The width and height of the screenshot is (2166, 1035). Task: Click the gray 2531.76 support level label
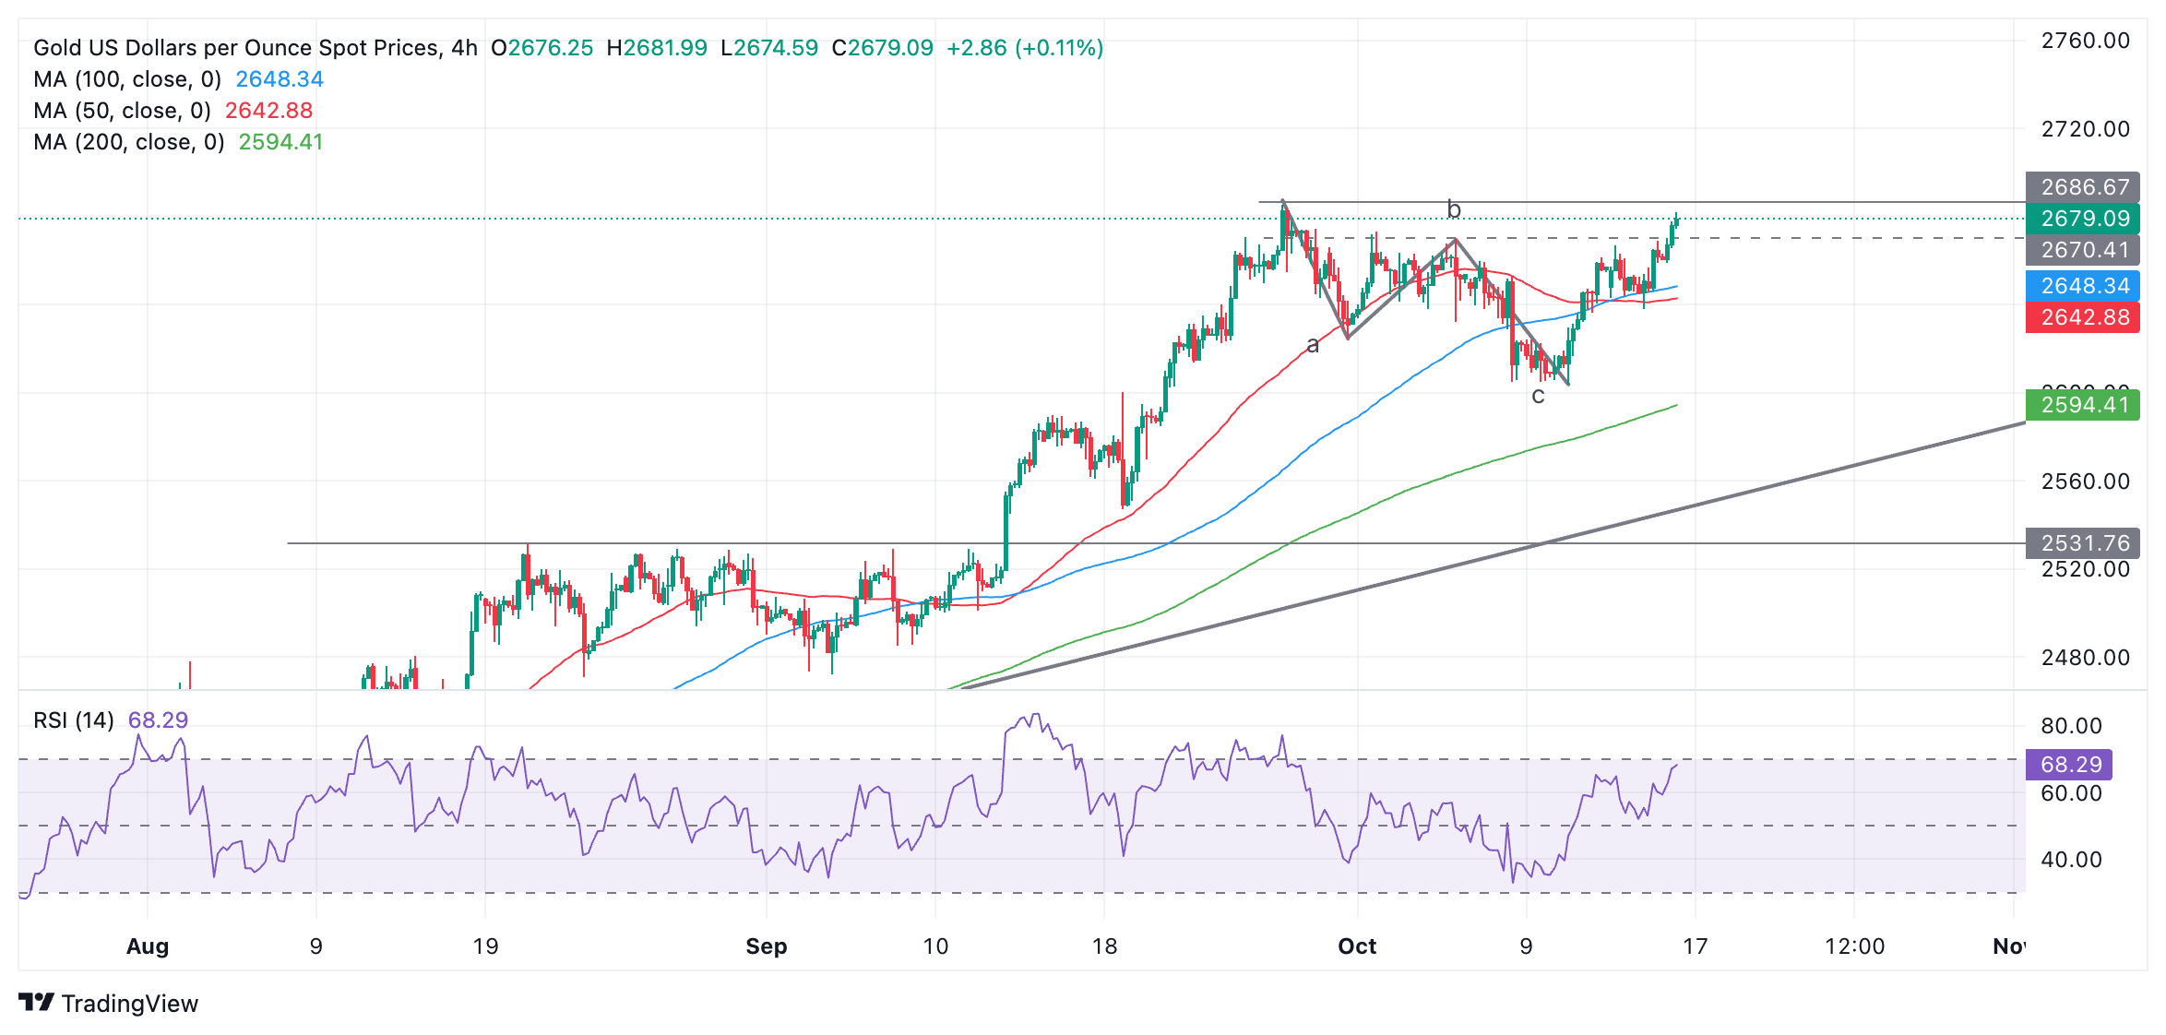click(x=2083, y=543)
